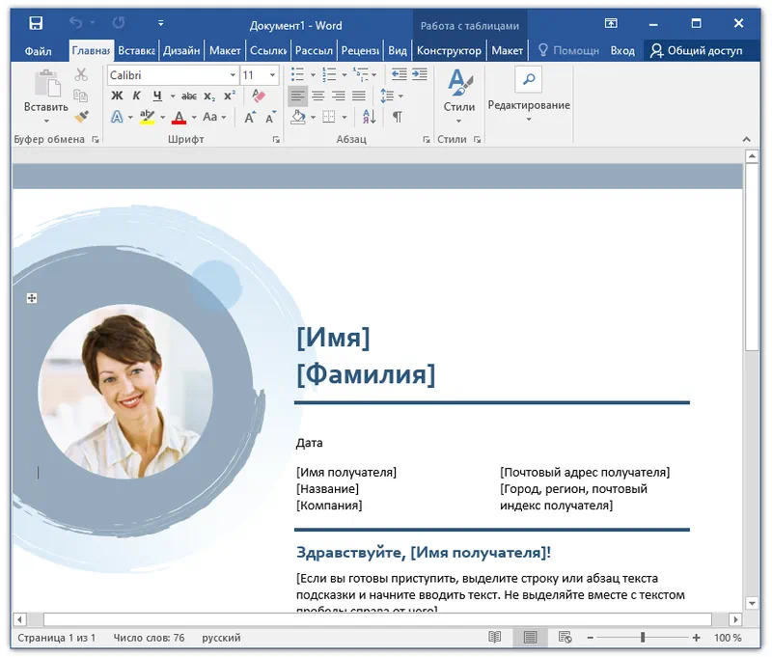Increase paragraph indent

[420, 74]
